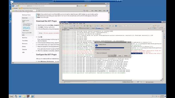
Task: Select the Installing the Eclipse Plugin browser tab
Action: click(x=24, y=11)
